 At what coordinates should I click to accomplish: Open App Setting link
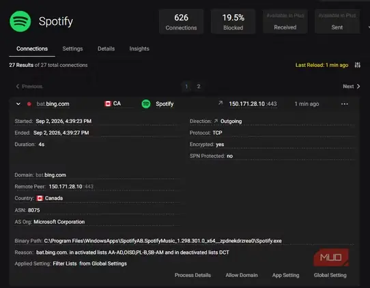pos(286,275)
